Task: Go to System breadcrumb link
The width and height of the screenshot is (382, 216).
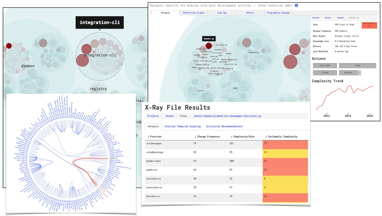Action: coord(316,18)
